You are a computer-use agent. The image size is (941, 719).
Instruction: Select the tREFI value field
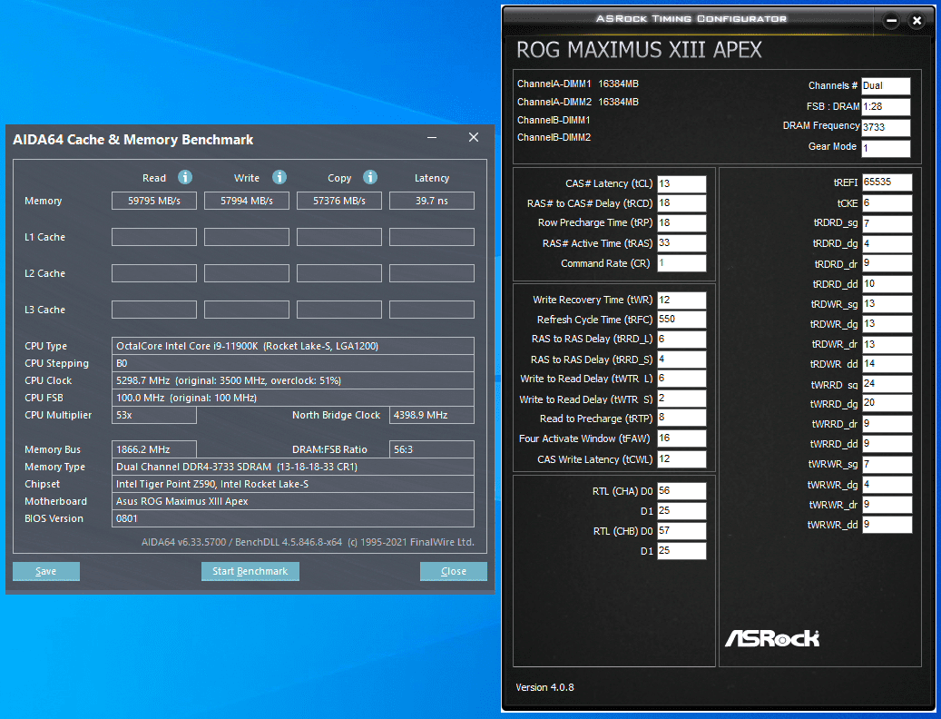coord(887,182)
